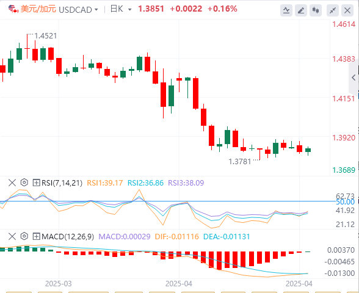The width and height of the screenshot is (359, 293).
Task: Remove the RSI indicator panel
Action: tap(12, 183)
